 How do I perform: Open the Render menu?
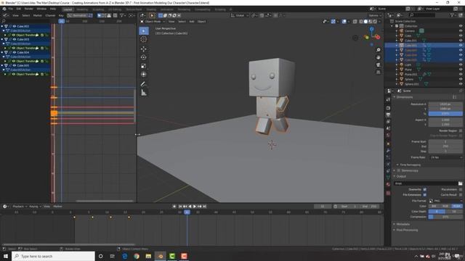(29, 9)
